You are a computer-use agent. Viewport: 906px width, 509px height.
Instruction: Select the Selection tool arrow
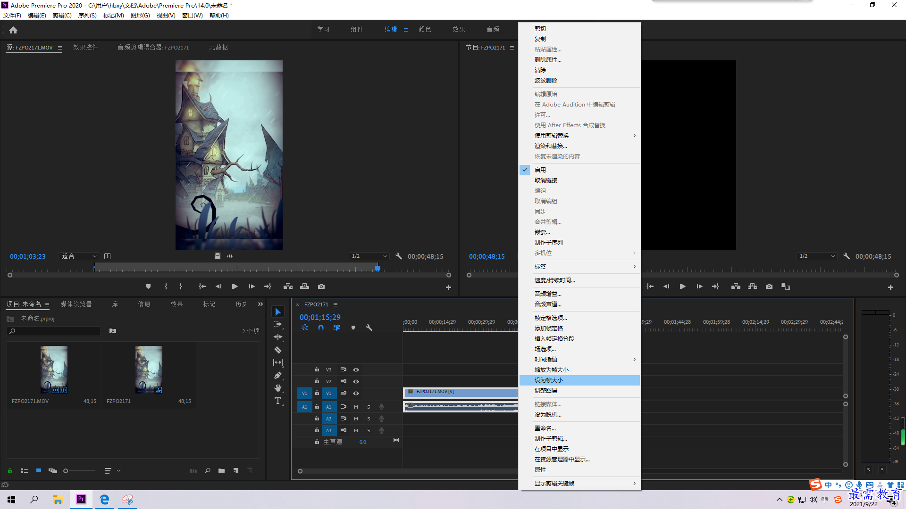(x=278, y=312)
